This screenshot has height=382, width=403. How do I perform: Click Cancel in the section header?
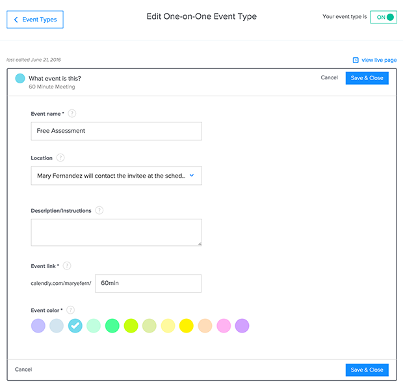(330, 77)
